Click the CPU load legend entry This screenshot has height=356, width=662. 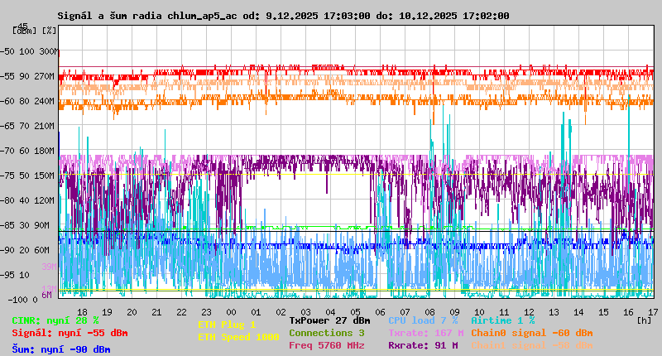423,320
